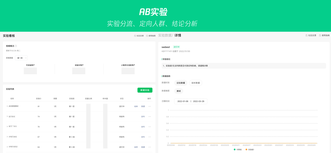Image resolution: width=331 pixels, height=153 pixels.
Task: Click the 状态 column header
Action: (x=122, y=99)
